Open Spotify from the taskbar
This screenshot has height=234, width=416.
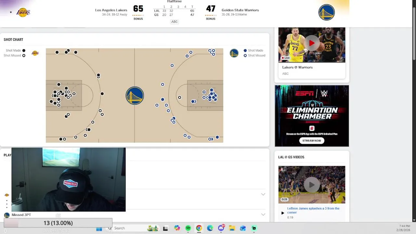pyautogui.click(x=188, y=228)
